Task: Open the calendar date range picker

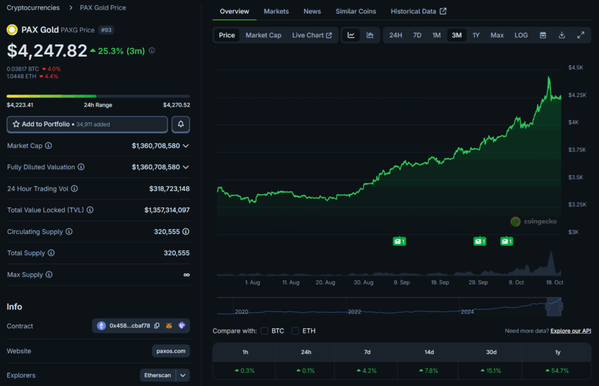Action: click(543, 35)
